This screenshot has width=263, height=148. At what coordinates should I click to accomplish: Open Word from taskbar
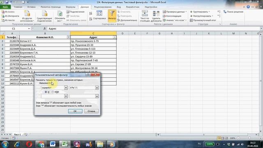[53, 144]
